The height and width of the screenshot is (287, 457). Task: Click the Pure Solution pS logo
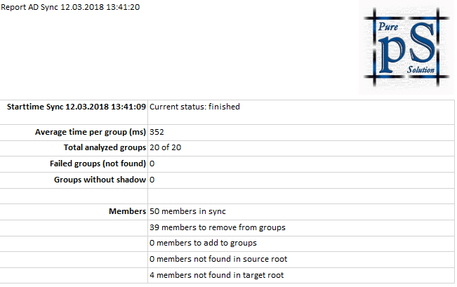pos(406,47)
